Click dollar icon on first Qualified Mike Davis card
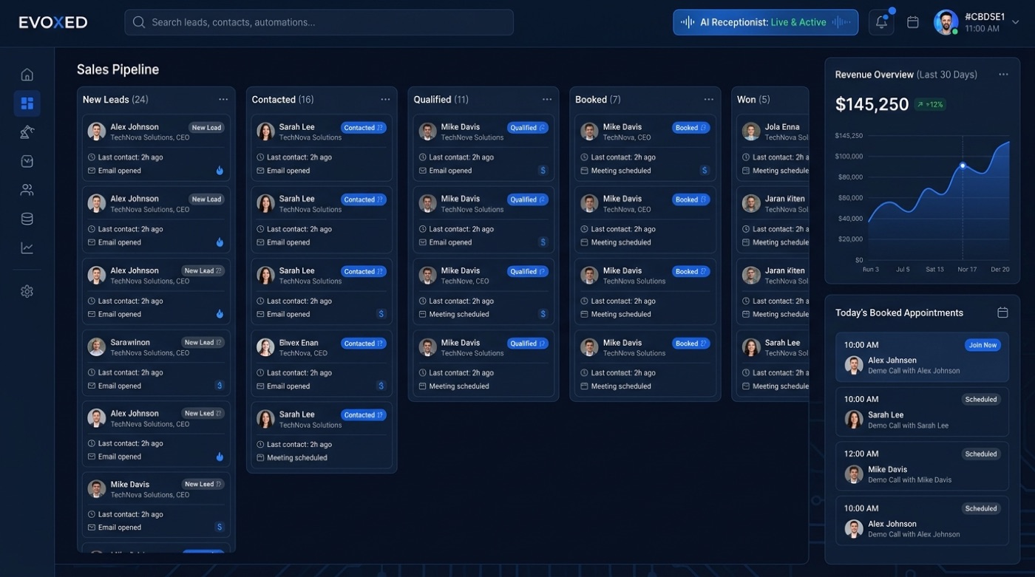1035x577 pixels. pos(543,171)
